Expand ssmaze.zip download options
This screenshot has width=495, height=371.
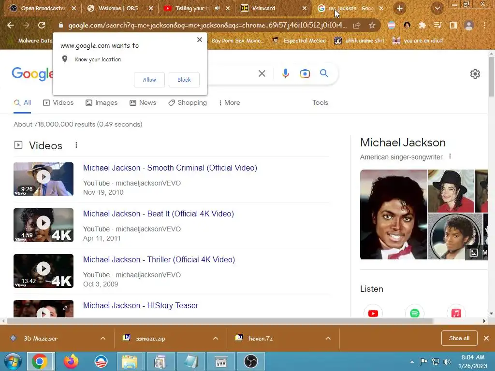pyautogui.click(x=215, y=338)
